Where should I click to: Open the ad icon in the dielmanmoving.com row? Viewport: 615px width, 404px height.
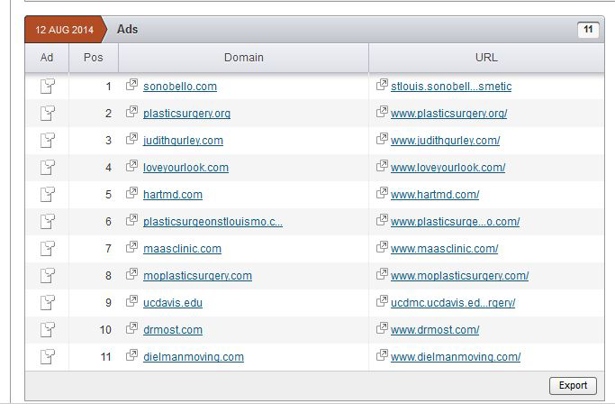pos(47,357)
